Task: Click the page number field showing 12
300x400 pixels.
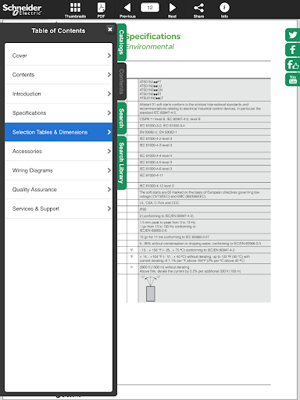Action: coord(150,8)
